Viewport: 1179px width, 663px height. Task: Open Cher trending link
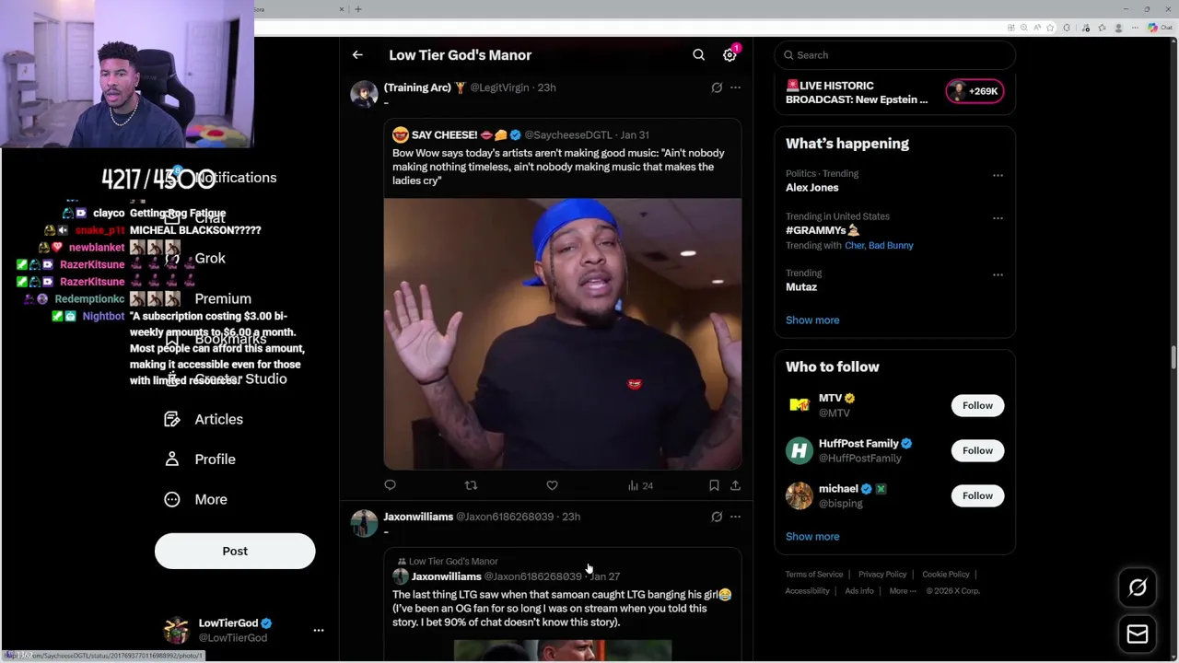tap(852, 246)
